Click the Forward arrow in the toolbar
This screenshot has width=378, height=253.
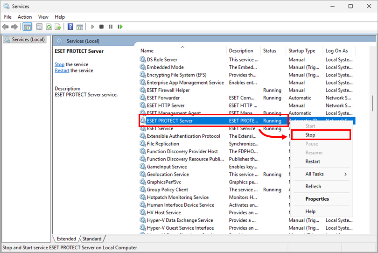14,27
